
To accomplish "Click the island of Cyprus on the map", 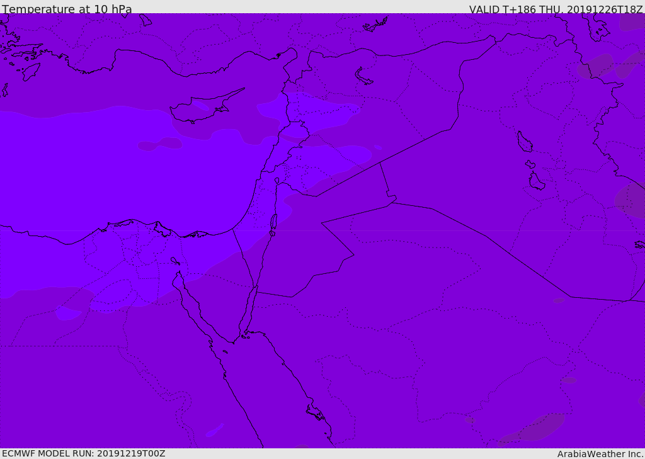I will [203, 108].
